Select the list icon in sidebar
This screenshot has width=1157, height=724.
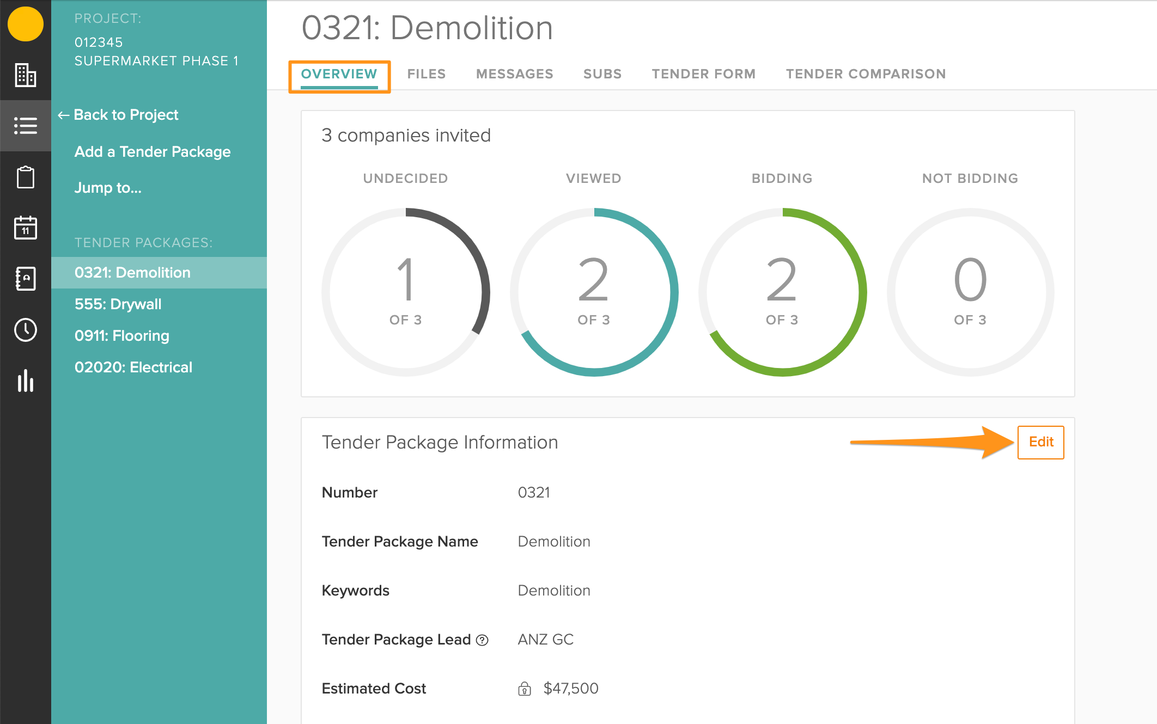[x=25, y=126]
